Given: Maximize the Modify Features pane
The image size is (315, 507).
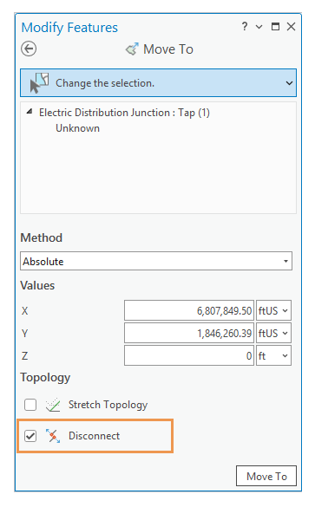Looking at the screenshot, I should tap(275, 27).
